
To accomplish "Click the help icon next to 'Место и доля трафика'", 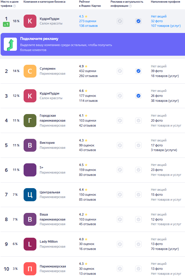I will tap(15, 6).
